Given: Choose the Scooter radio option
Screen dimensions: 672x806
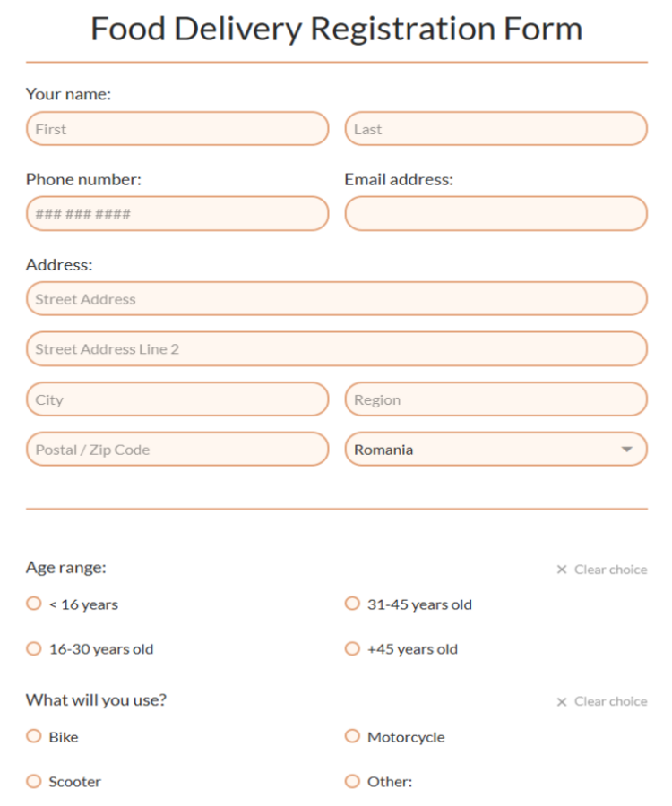Looking at the screenshot, I should click(x=34, y=781).
